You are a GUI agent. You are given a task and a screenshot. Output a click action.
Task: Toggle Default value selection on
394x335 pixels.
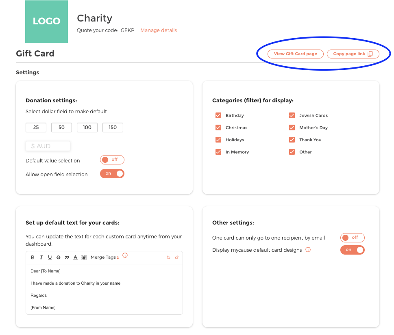112,160
